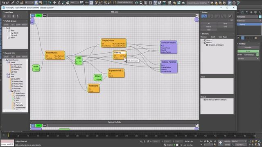The image size is (262, 147).
Task: Select 'MasterDynamic' in Dynamic Sets tree
Action: [13, 60]
